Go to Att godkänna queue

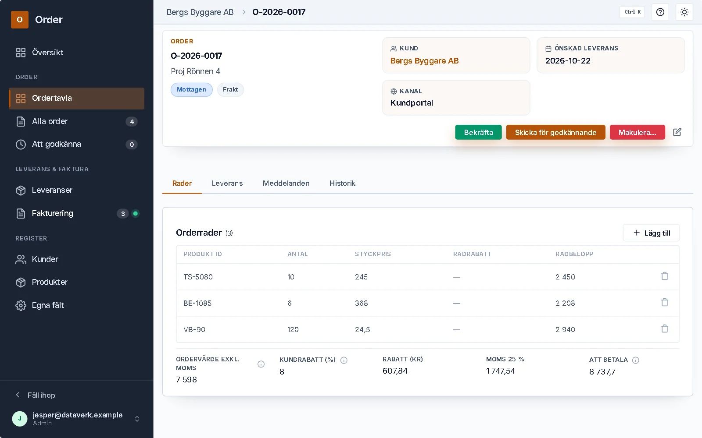pyautogui.click(x=76, y=144)
